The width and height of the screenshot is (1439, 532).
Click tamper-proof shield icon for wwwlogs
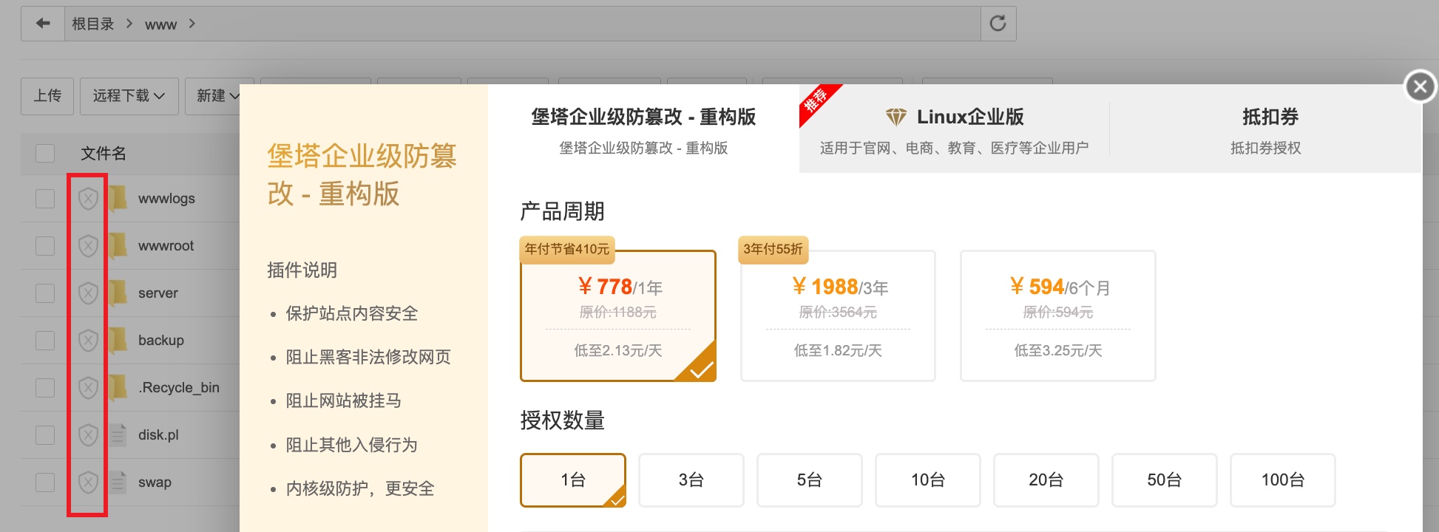(x=88, y=198)
